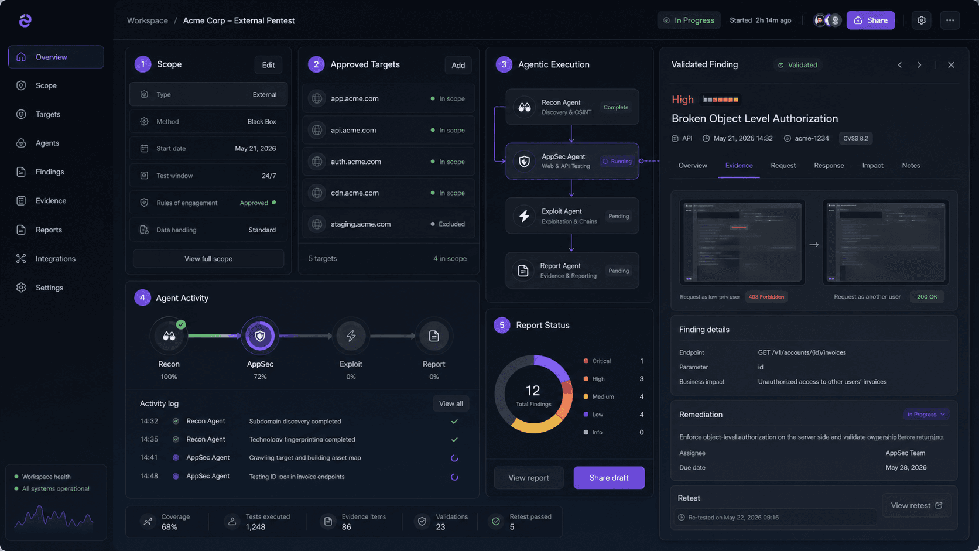Click the CVSS 8.2 badge
Screen dimensions: 979x551
[x=855, y=138]
